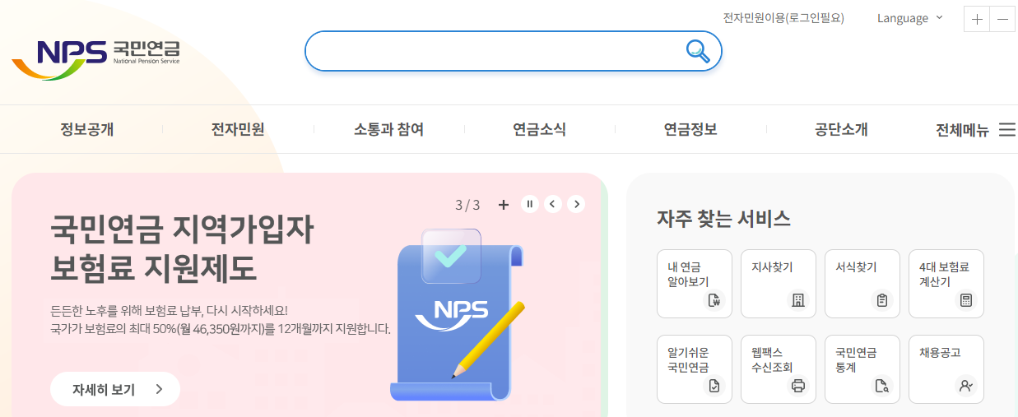Click inside the search input field
Screen dimensions: 1018x417
tap(494, 51)
